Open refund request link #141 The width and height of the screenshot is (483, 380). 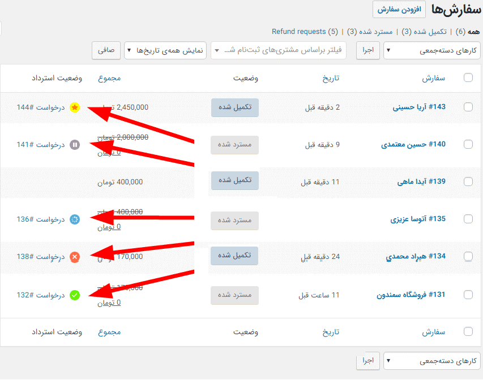(x=41, y=145)
